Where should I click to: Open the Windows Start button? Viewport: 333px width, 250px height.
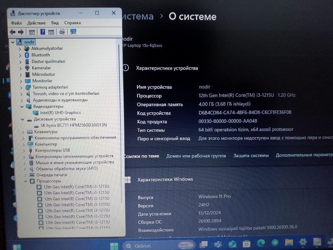coord(114,246)
